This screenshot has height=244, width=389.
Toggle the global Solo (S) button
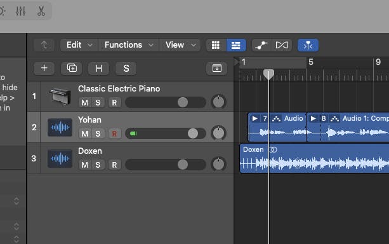[x=126, y=69]
